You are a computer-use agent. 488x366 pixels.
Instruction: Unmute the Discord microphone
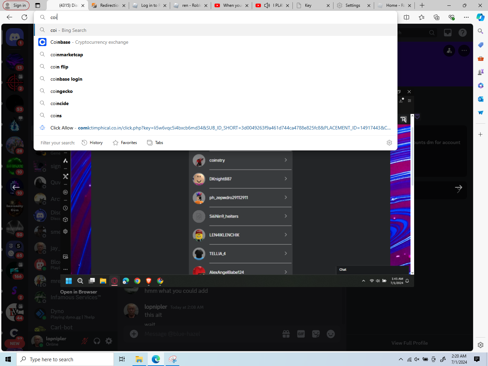point(85,341)
